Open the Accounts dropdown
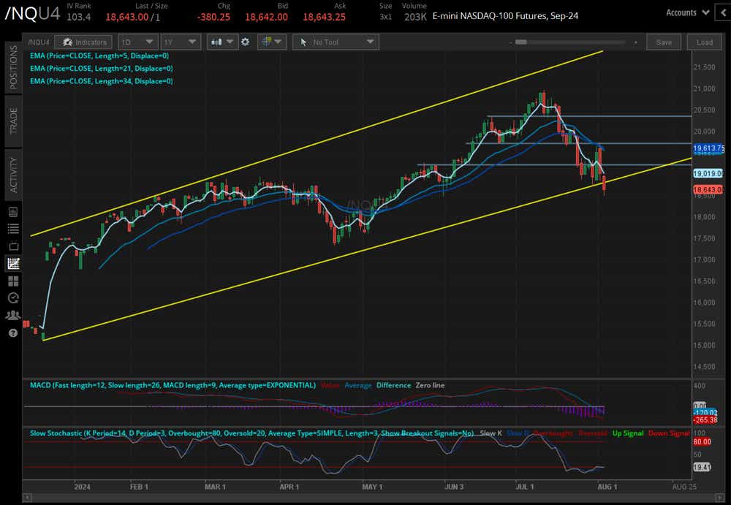Image resolution: width=731 pixels, height=505 pixels. pos(686,12)
